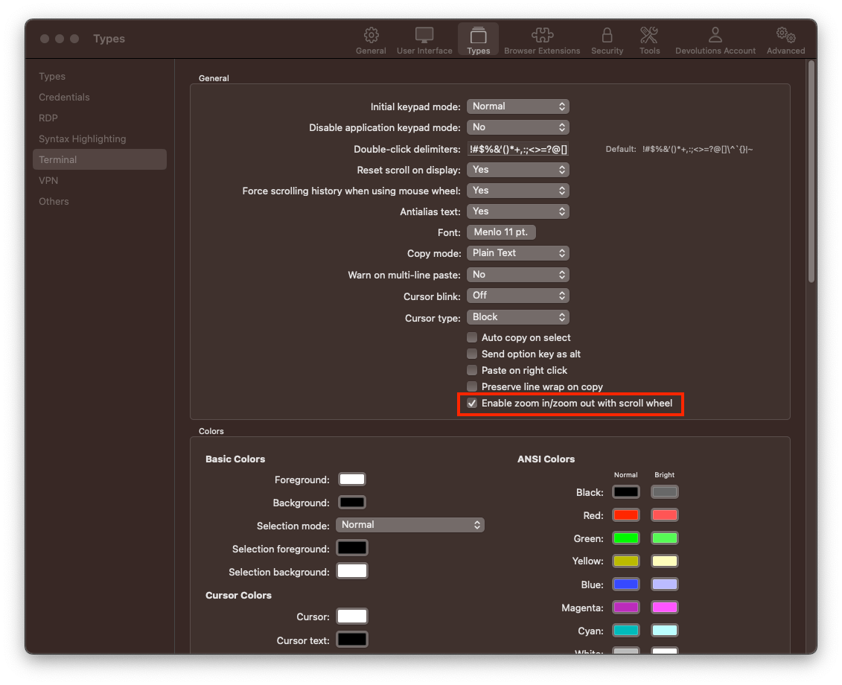
Task: Open the General settings icon
Action: click(x=371, y=39)
